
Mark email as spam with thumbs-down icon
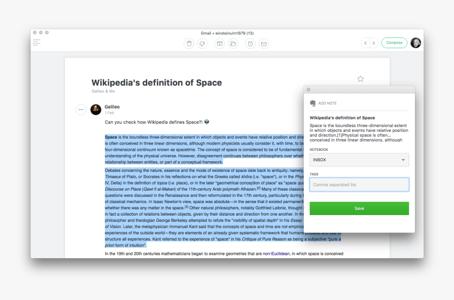202,44
